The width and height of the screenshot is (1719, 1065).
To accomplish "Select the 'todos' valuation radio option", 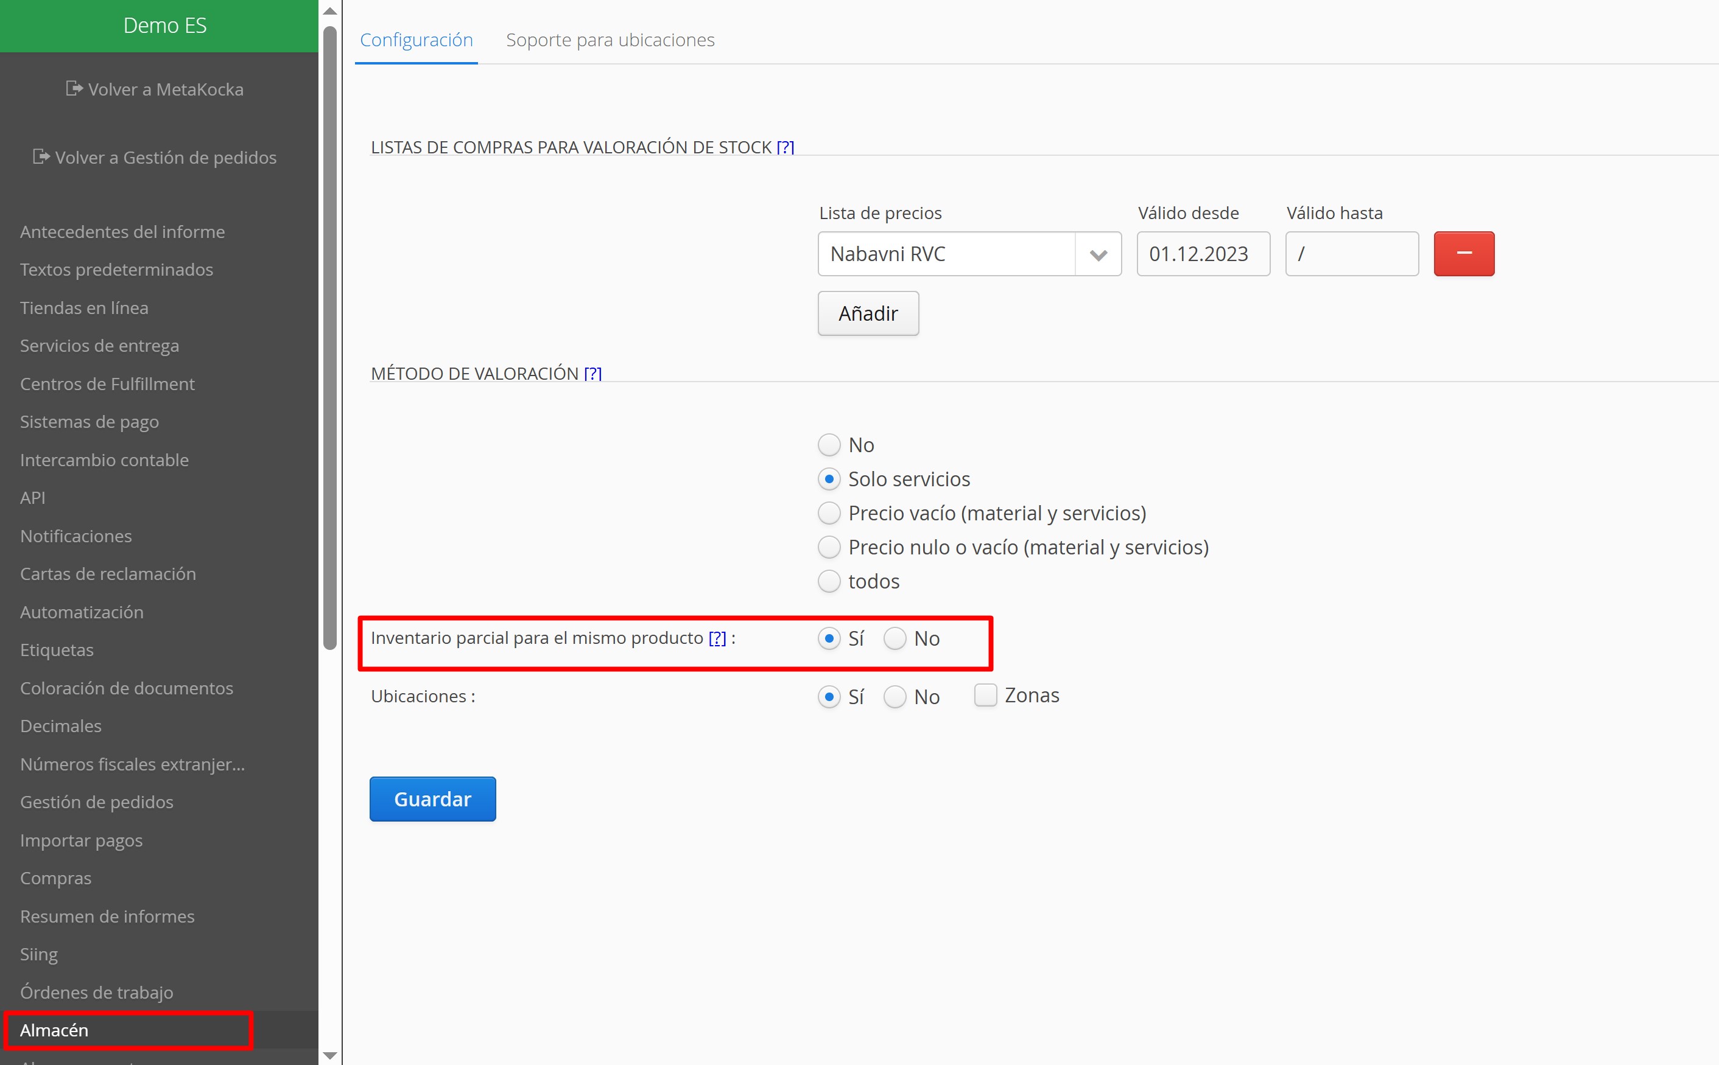I will tap(829, 581).
